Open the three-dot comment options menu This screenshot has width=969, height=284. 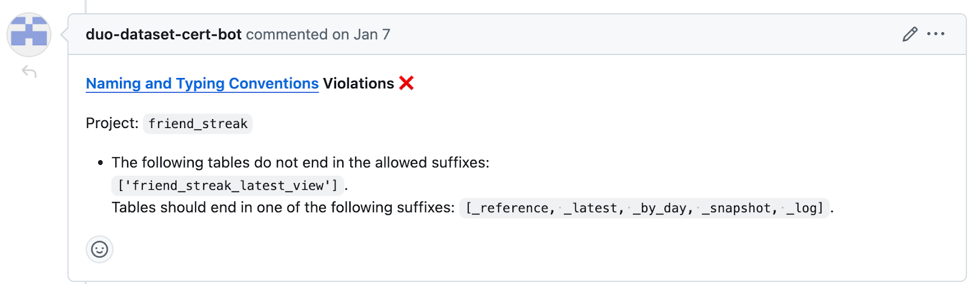936,34
